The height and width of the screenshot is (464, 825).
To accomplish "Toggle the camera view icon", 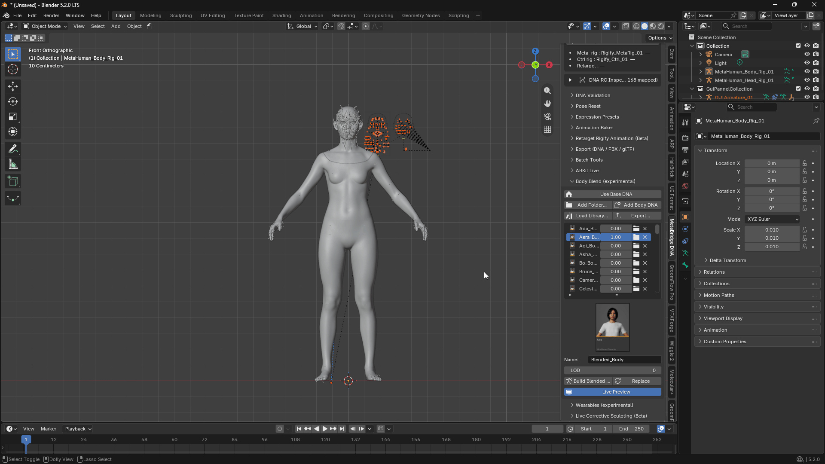I will [x=547, y=116].
